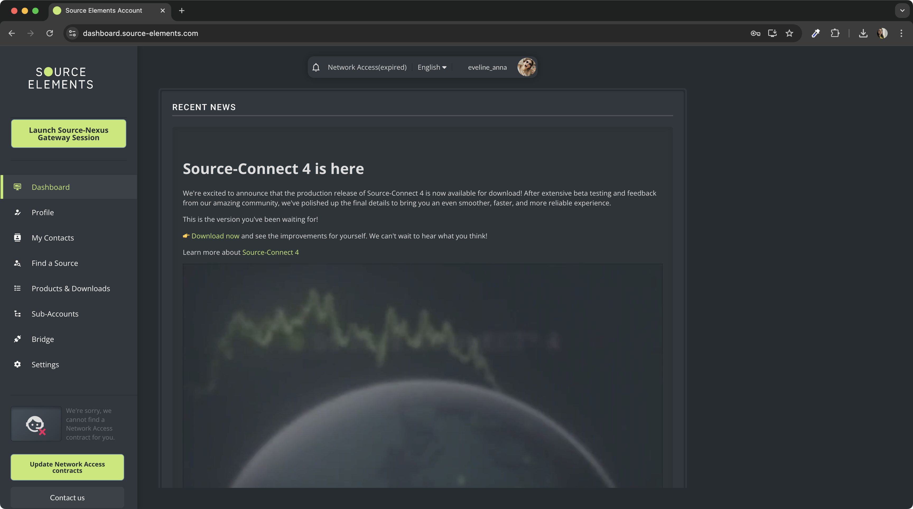
Task: Click the Settings gear icon
Action: 17,365
